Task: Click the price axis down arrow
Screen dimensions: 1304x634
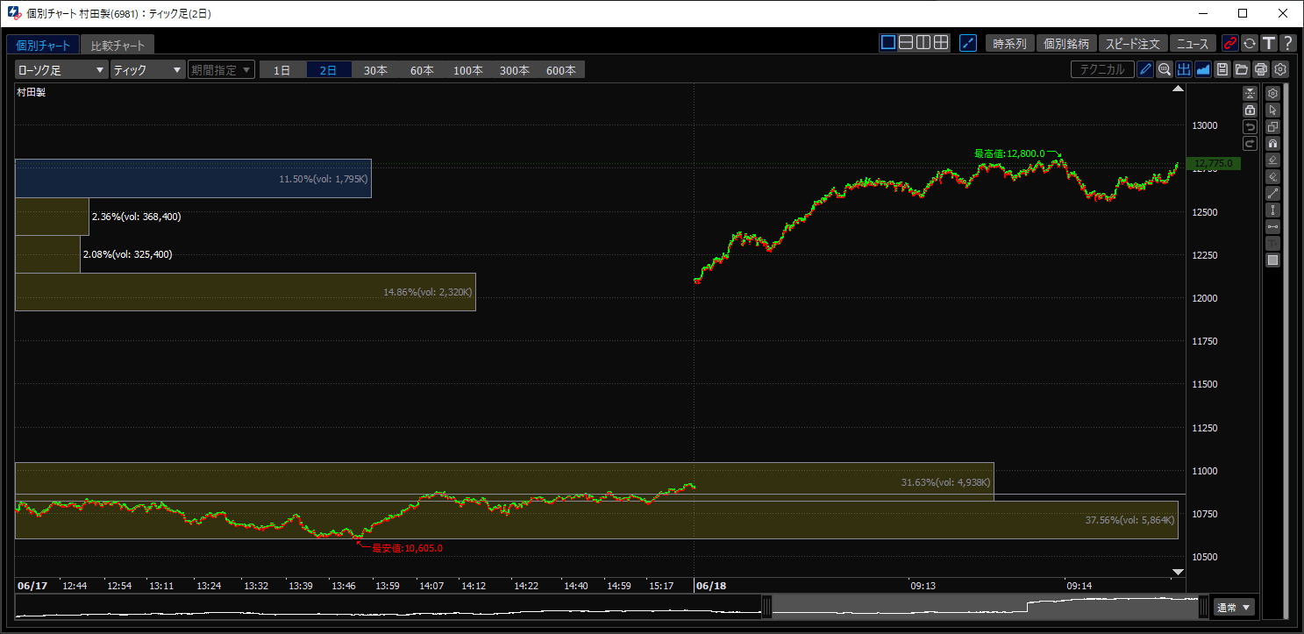Action: click(1178, 573)
